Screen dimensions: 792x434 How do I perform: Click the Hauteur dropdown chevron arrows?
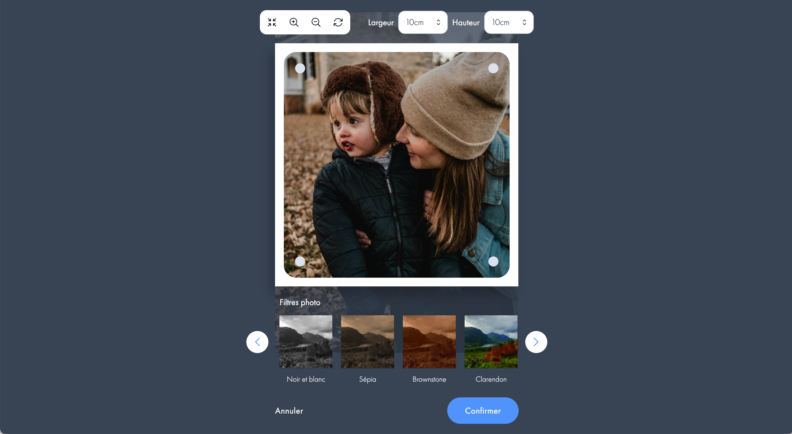[x=524, y=22]
